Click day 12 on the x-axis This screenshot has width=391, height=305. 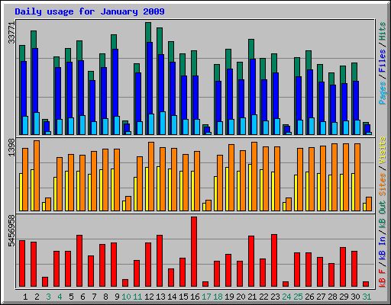click(149, 297)
